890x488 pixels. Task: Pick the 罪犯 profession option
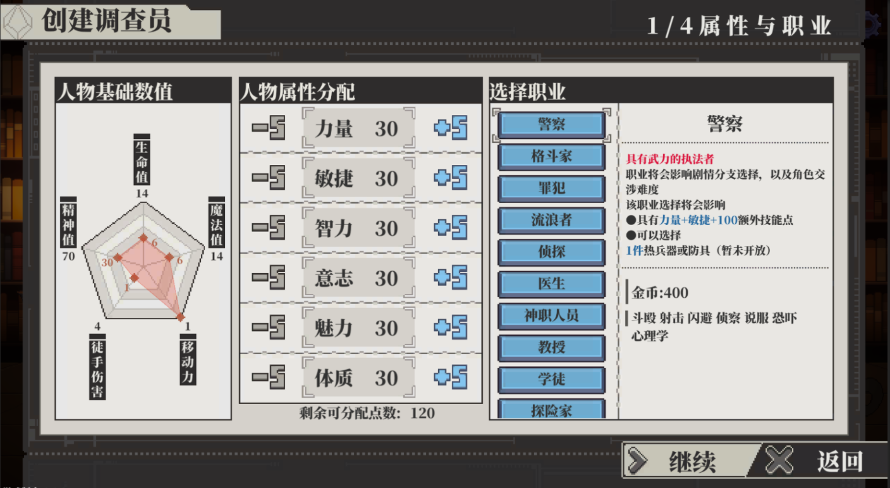551,188
